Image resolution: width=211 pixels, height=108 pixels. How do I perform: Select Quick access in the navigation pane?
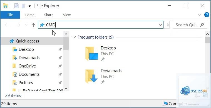[x=32, y=41]
